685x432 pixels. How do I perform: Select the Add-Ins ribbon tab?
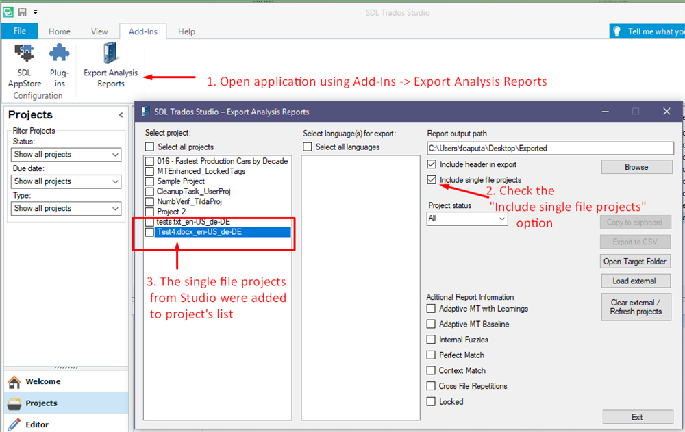tap(143, 31)
